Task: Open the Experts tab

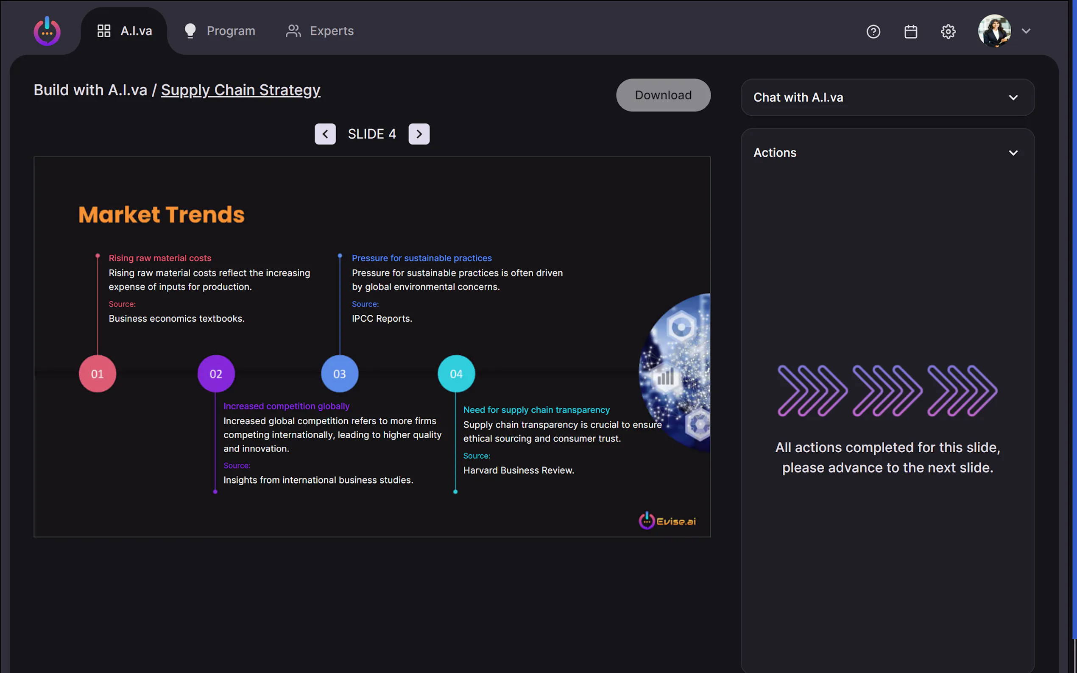Action: (x=320, y=31)
